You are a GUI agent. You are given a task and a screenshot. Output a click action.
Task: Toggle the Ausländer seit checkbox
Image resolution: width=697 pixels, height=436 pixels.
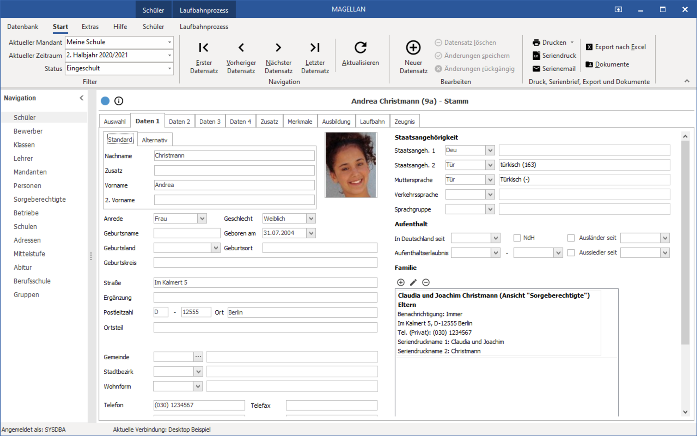pos(571,238)
